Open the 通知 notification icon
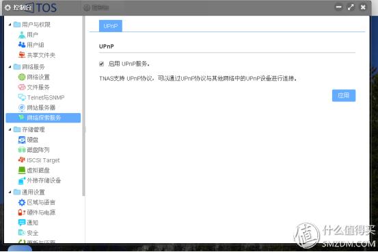 22,223
